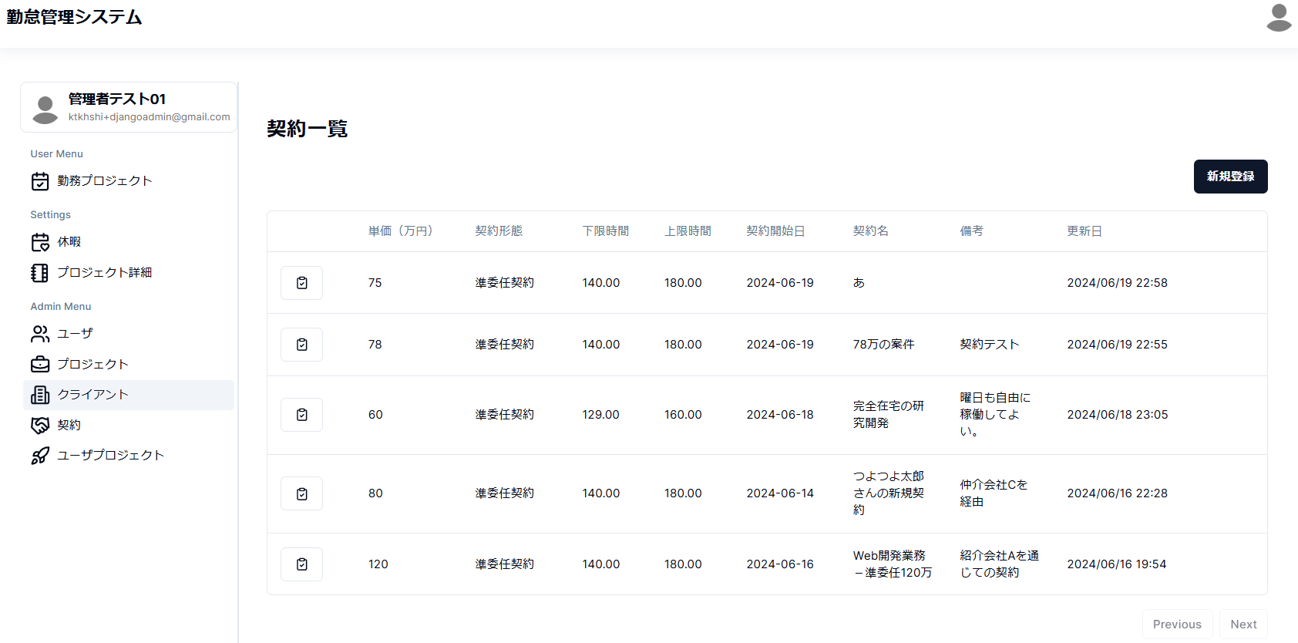Click the プロジェクト詳細 notebook icon

(40, 273)
